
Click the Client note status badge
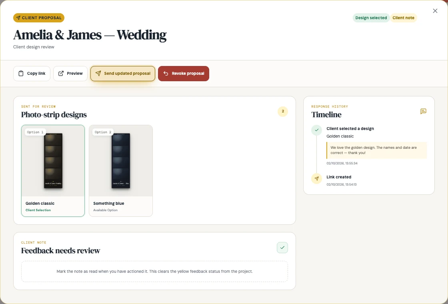[x=403, y=18]
